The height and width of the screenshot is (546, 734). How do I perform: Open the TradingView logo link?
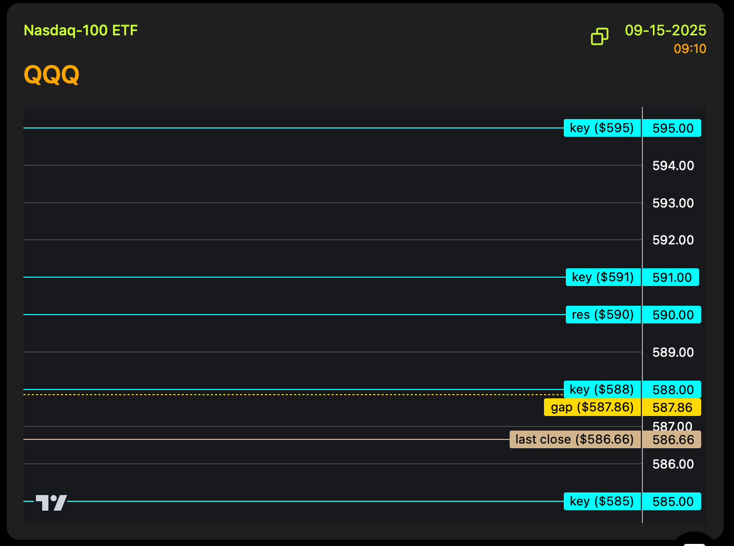(x=51, y=502)
